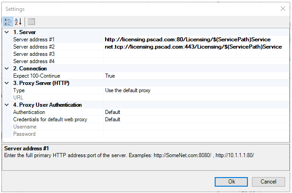Screen dimensions: 292x193
Task: Select the empty Server address #4 field
Action: (196, 61)
